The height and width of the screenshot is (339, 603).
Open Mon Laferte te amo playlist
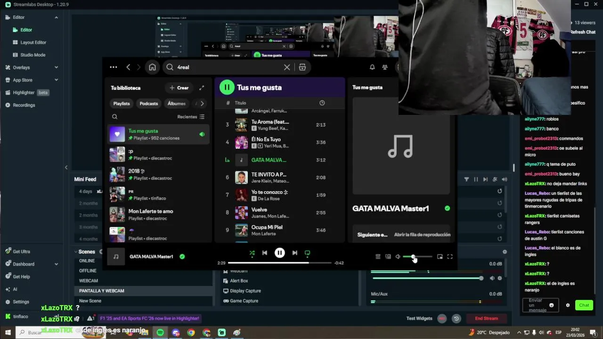(158, 215)
